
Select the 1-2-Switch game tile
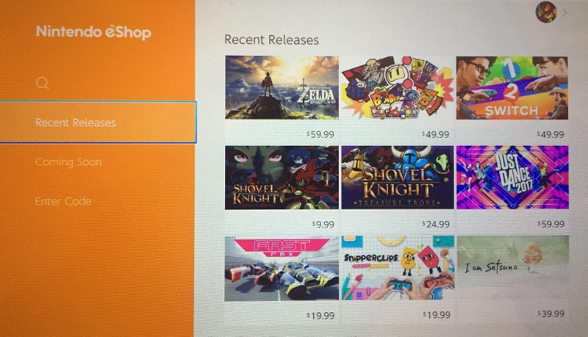(x=512, y=88)
